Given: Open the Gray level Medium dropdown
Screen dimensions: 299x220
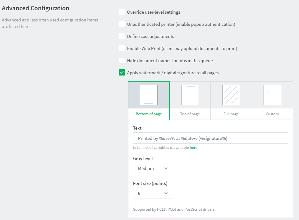Looking at the screenshot, I should click(153, 168).
